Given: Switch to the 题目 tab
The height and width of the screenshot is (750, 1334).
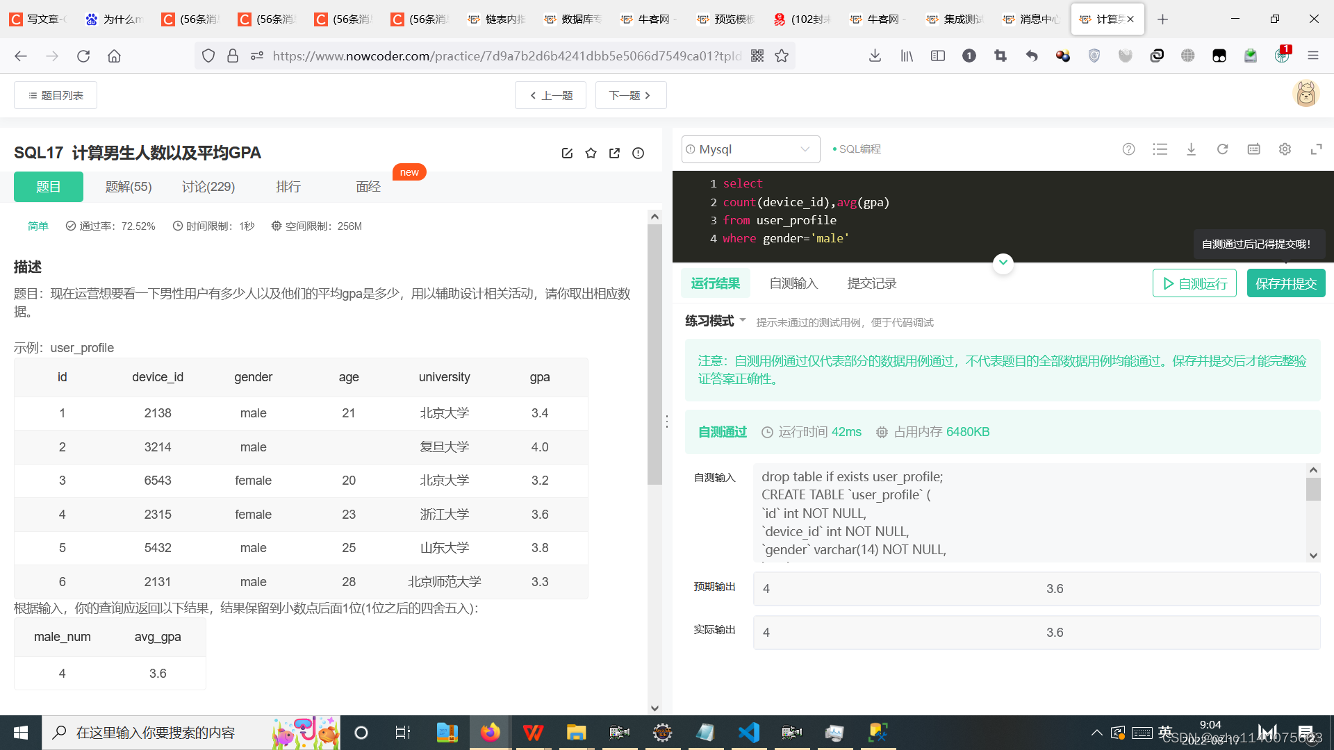Looking at the screenshot, I should click(x=49, y=186).
